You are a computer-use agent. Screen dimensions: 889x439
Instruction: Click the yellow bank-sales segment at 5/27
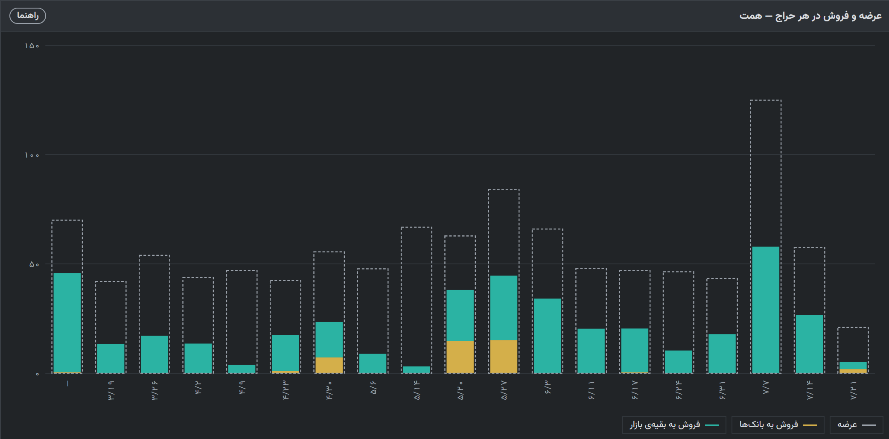(x=504, y=357)
